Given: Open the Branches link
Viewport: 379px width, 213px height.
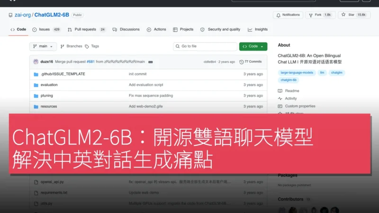Looking at the screenshot, I should 72,46.
